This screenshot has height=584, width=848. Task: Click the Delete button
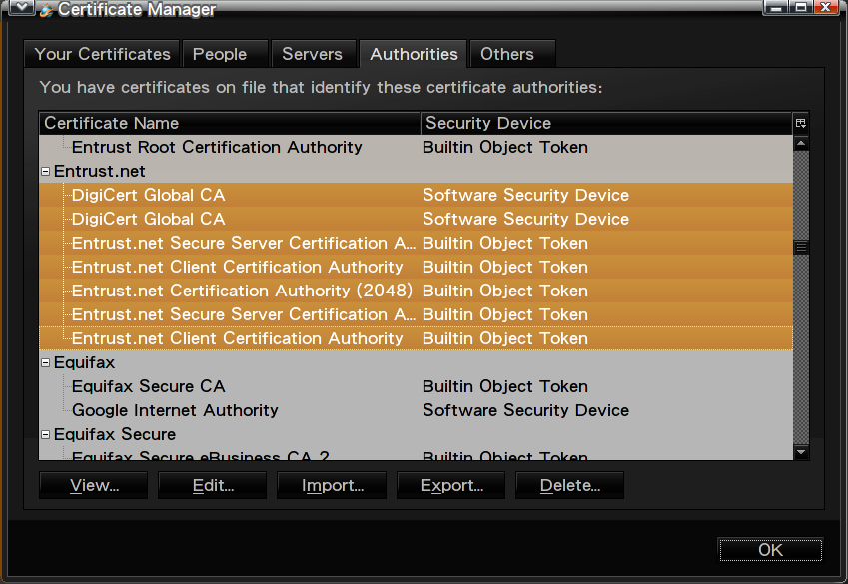point(569,485)
